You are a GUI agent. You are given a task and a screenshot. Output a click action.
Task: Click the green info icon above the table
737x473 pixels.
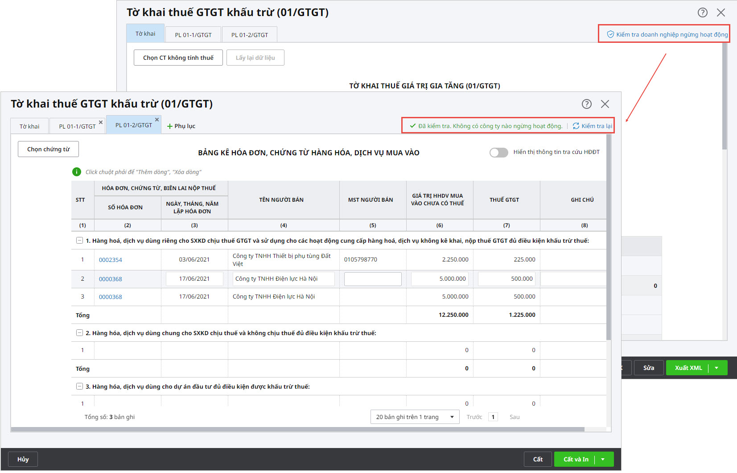(77, 172)
